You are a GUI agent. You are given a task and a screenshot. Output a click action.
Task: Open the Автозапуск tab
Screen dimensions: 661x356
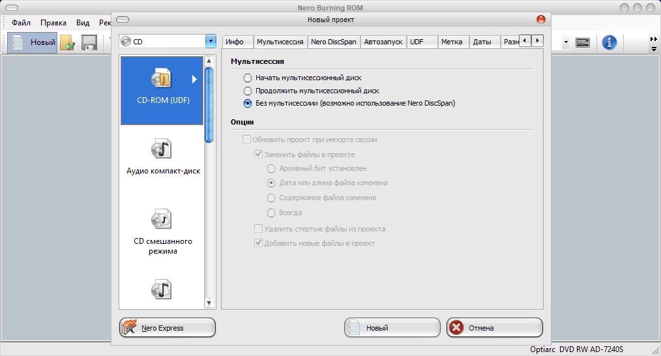(x=383, y=42)
